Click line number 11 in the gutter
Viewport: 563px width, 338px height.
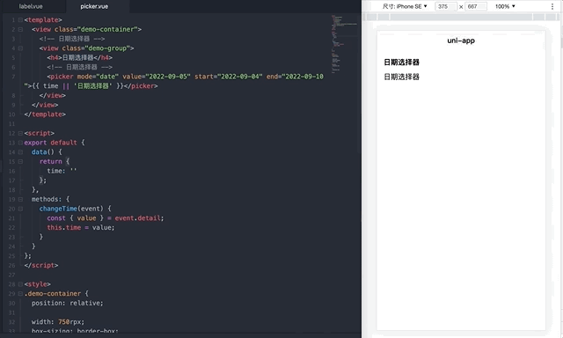click(x=11, y=124)
